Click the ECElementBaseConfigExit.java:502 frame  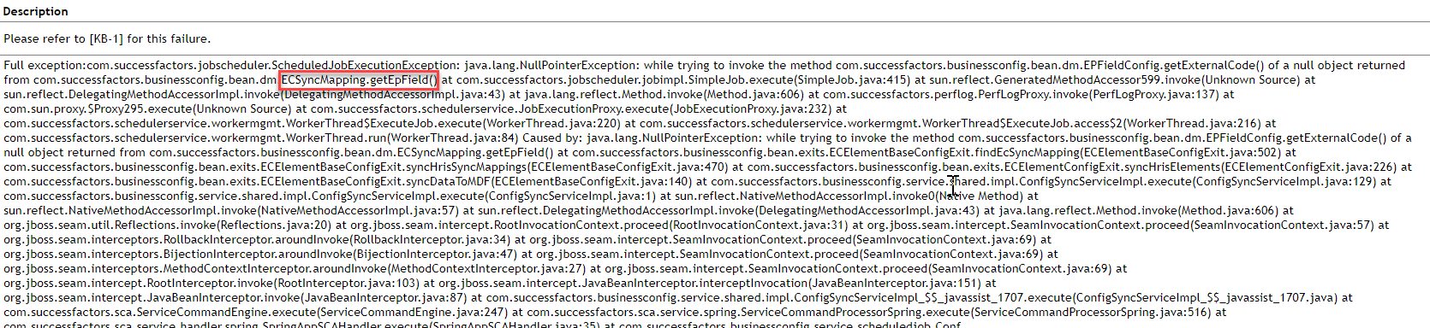(1182, 152)
